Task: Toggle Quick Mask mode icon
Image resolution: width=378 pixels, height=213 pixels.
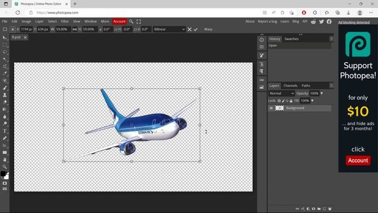Action: 5,183
